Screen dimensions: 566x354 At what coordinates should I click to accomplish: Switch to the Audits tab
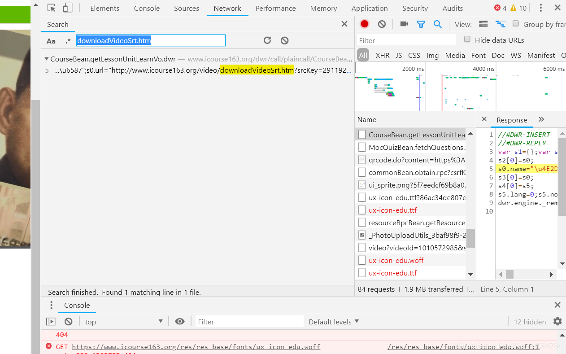tap(453, 8)
